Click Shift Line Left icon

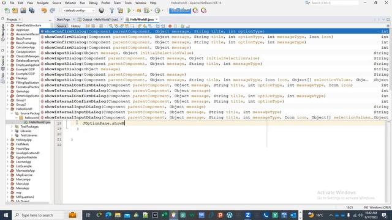point(157,26)
